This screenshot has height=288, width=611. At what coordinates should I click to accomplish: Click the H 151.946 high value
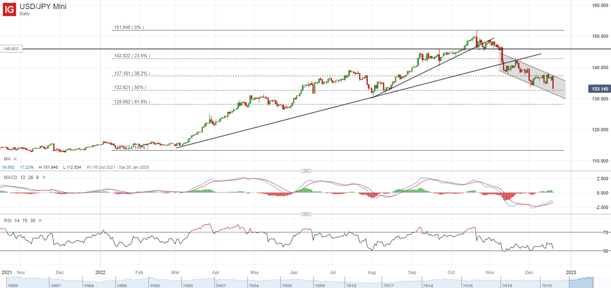coord(49,167)
